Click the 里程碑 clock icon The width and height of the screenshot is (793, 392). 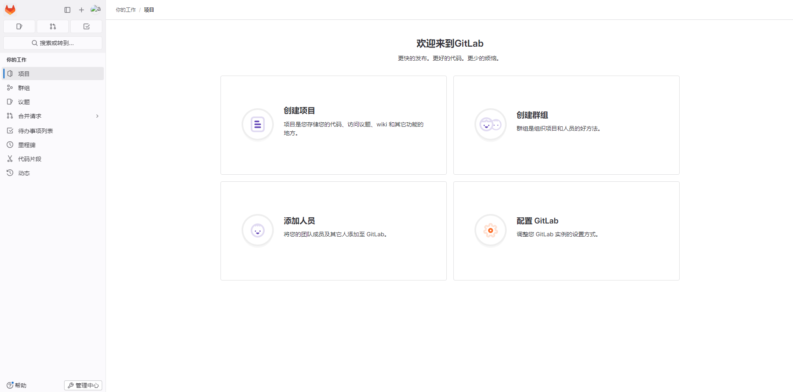click(x=10, y=145)
